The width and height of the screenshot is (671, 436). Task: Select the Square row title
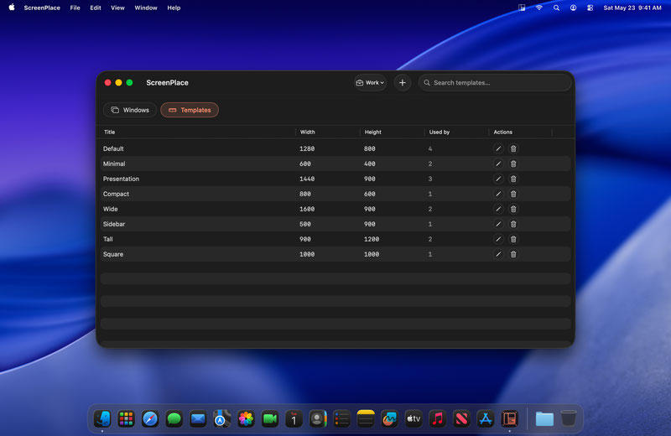tap(113, 254)
